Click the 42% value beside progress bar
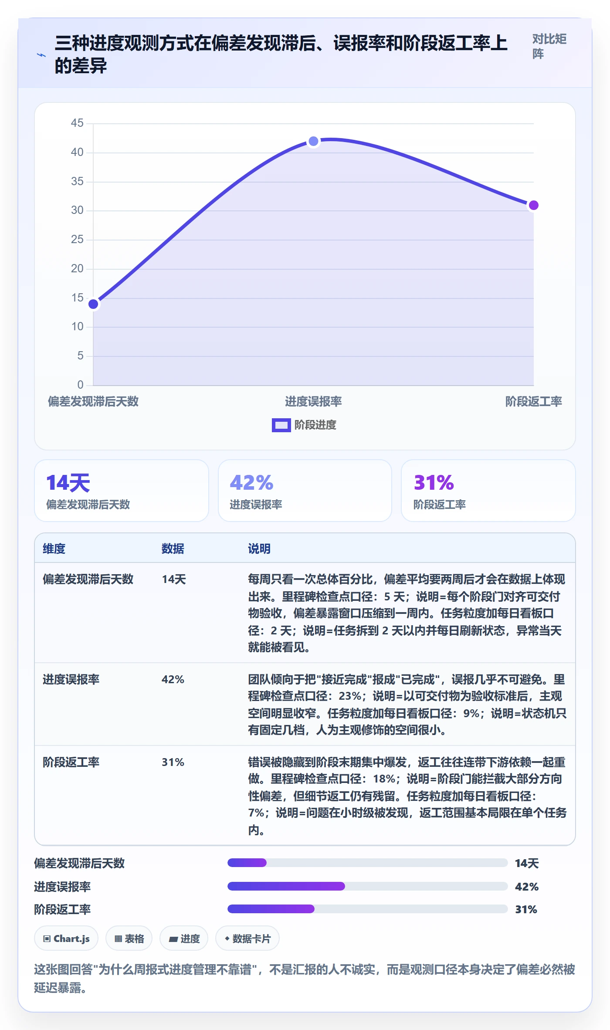This screenshot has width=610, height=1030. coord(527,887)
